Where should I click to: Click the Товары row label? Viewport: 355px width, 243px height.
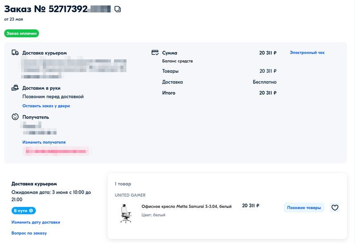tap(170, 71)
